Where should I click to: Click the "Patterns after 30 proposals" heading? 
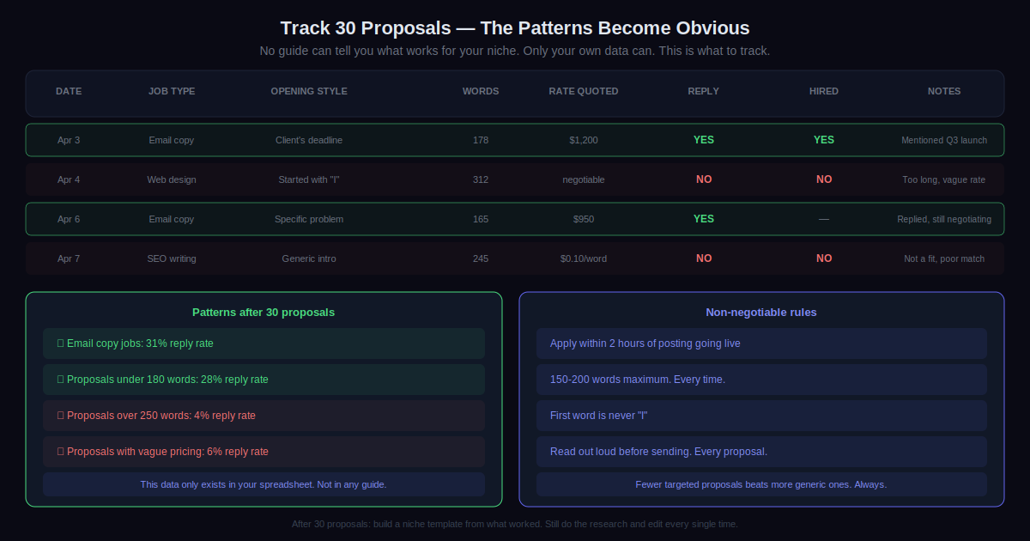(x=264, y=313)
